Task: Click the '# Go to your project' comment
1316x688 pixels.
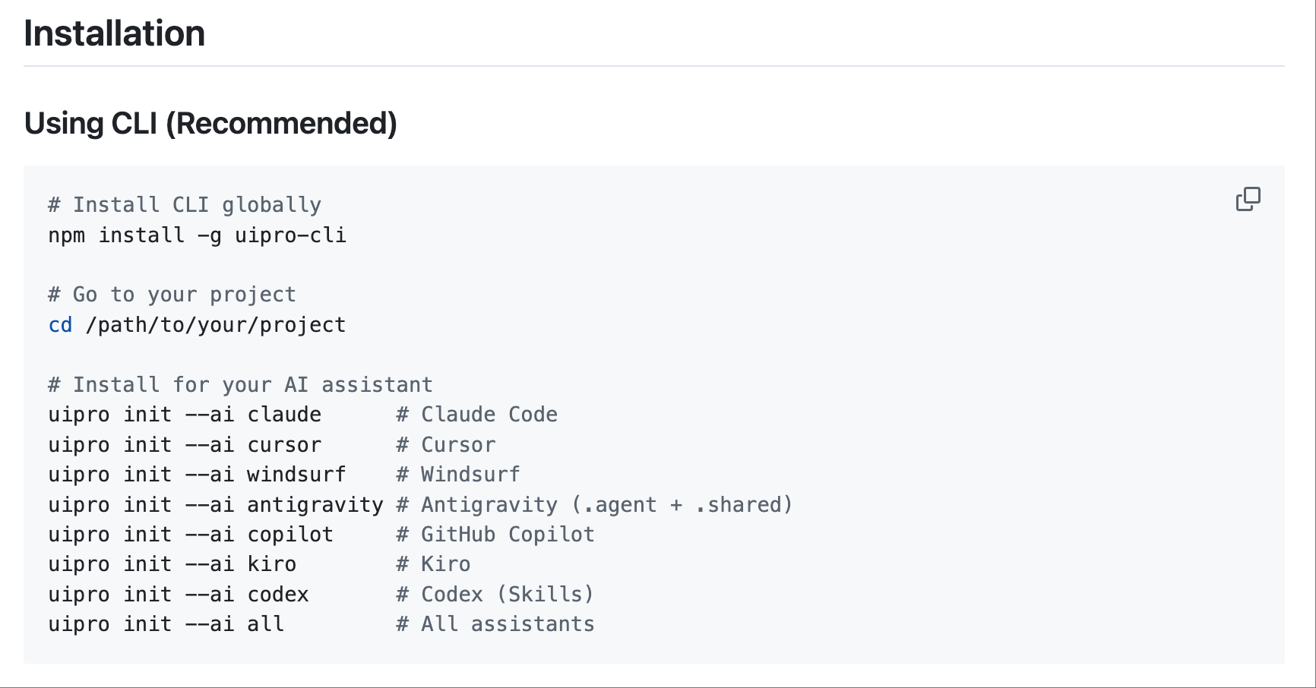Action: [172, 295]
